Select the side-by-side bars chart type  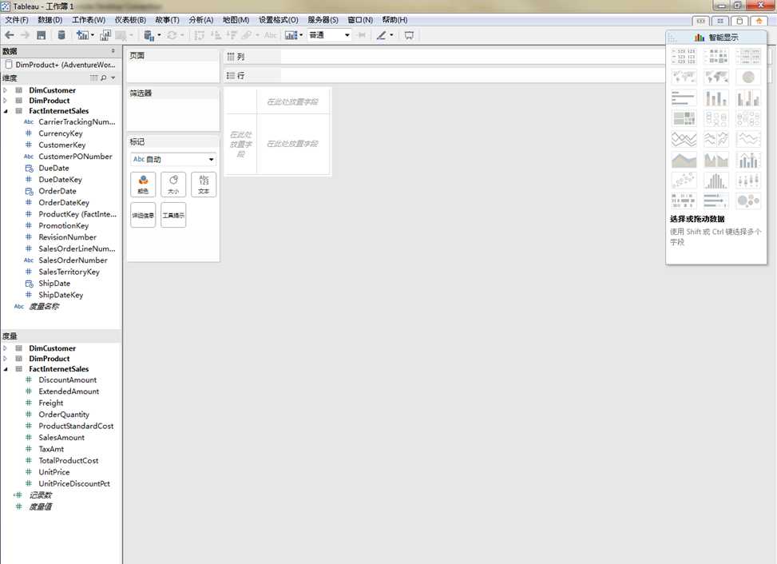pos(748,97)
